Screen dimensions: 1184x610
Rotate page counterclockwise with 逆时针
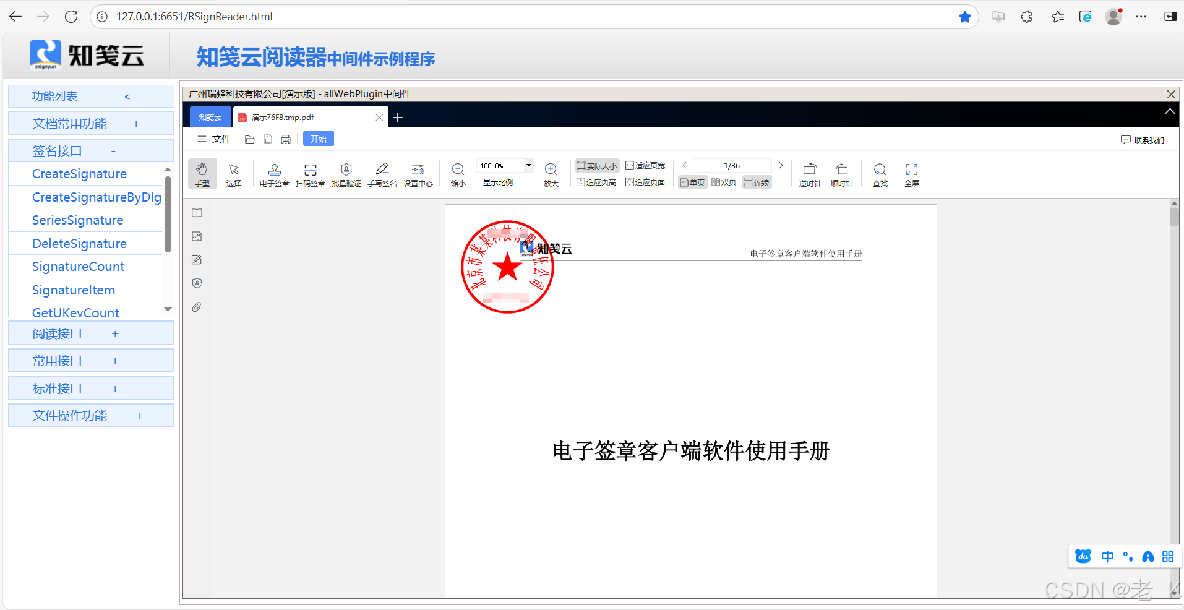tap(810, 174)
